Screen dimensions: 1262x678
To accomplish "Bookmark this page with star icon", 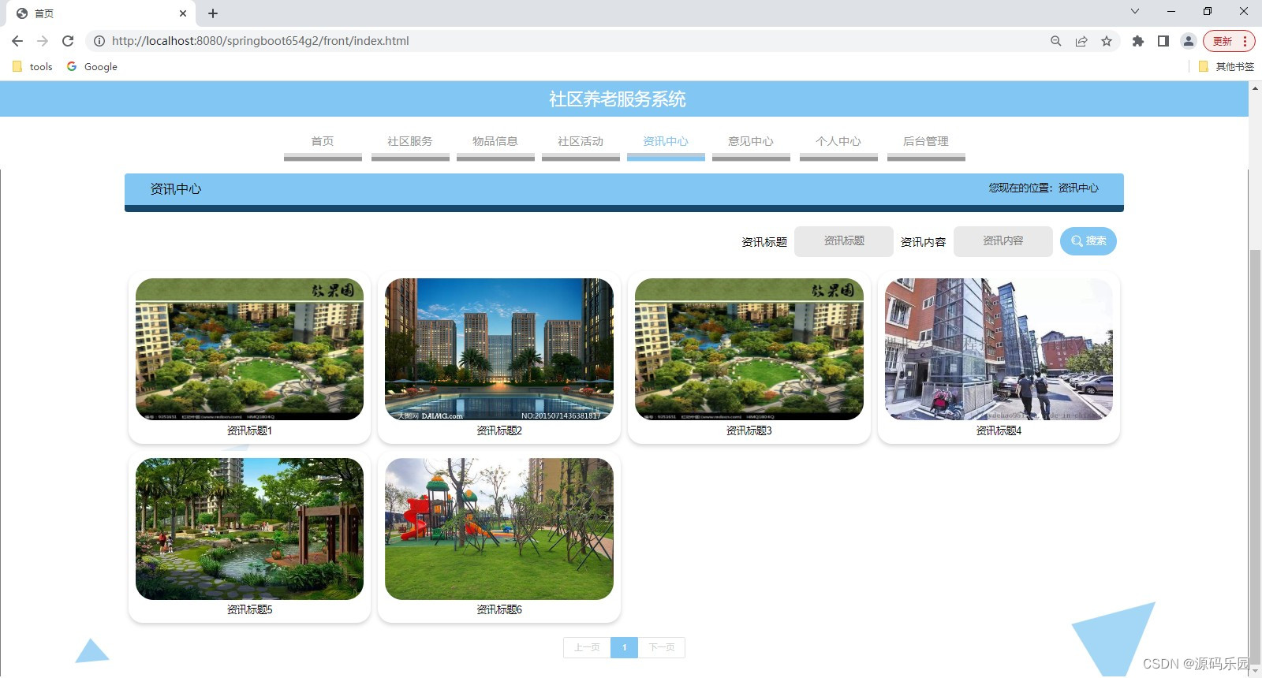I will coord(1107,41).
